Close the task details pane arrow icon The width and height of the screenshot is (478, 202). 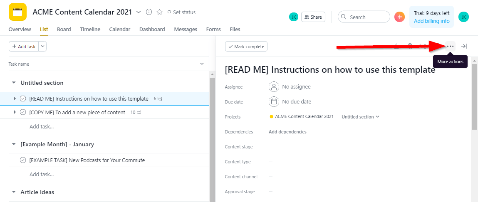coord(464,46)
